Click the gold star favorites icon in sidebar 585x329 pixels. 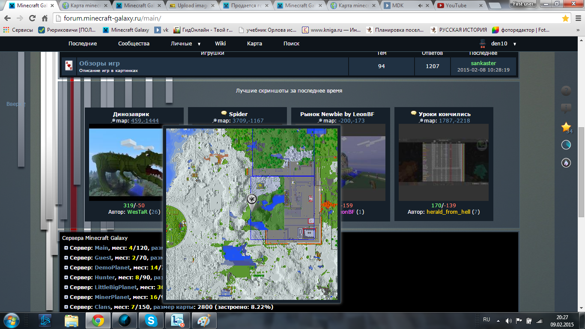coord(566,127)
